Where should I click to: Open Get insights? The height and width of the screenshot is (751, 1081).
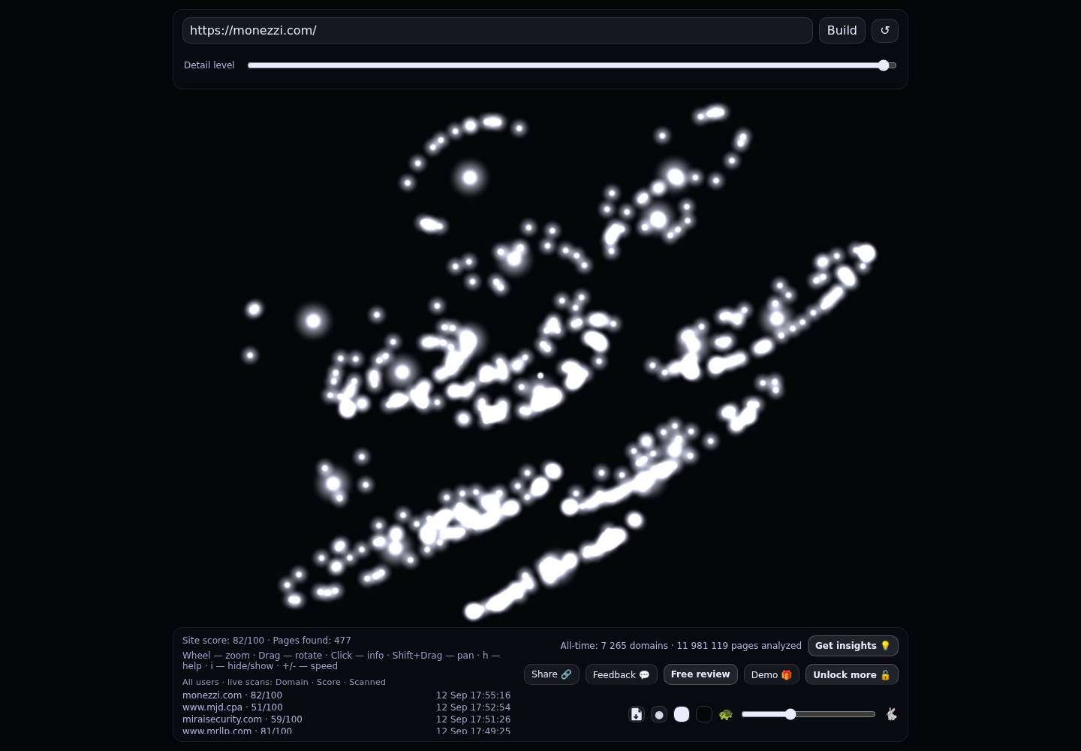click(853, 646)
